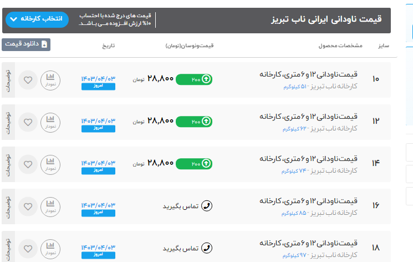Expand توضیحات tab on size 14 row
The image size is (413, 262).
pyautogui.click(x=8, y=164)
